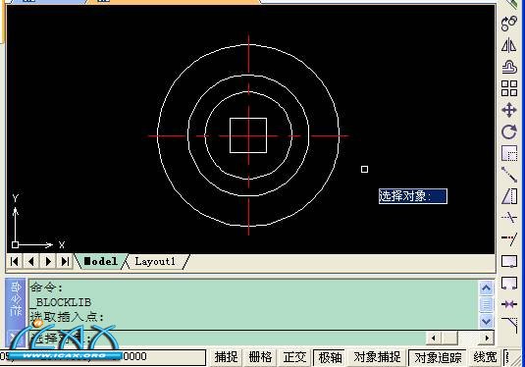525x367 pixels.
Task: Select the Mirror tool
Action: pyautogui.click(x=509, y=45)
